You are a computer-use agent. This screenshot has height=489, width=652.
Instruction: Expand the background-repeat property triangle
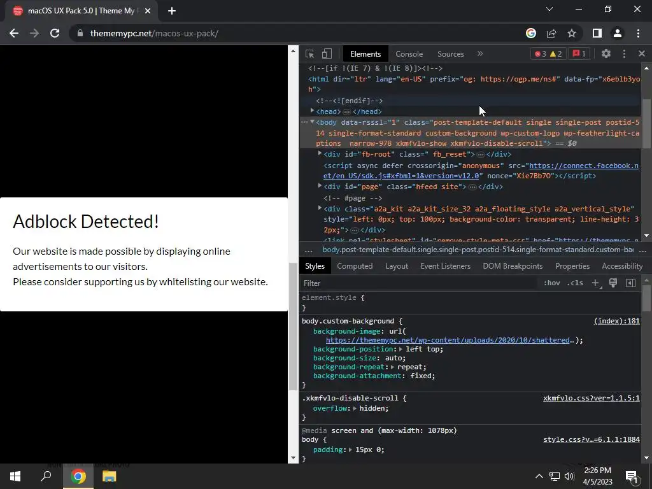pos(392,367)
